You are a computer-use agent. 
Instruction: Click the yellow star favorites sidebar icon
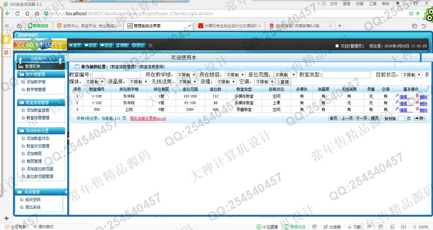[x=6, y=40]
